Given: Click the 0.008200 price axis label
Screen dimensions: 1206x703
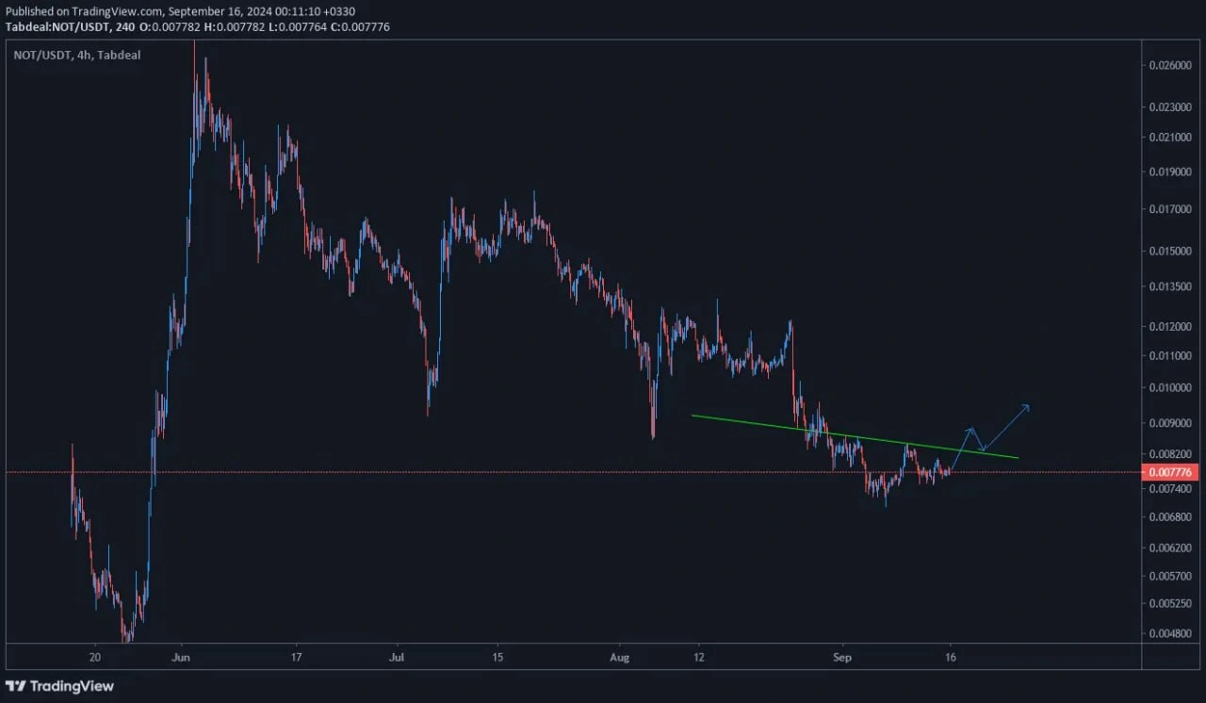Looking at the screenshot, I should (x=1171, y=453).
